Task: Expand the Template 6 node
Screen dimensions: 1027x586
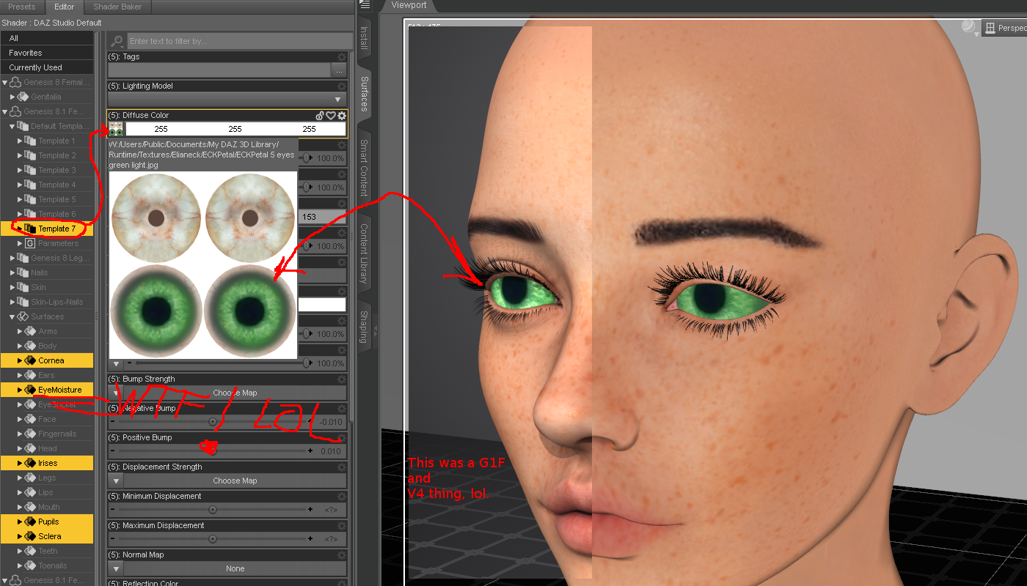Action: coord(20,214)
